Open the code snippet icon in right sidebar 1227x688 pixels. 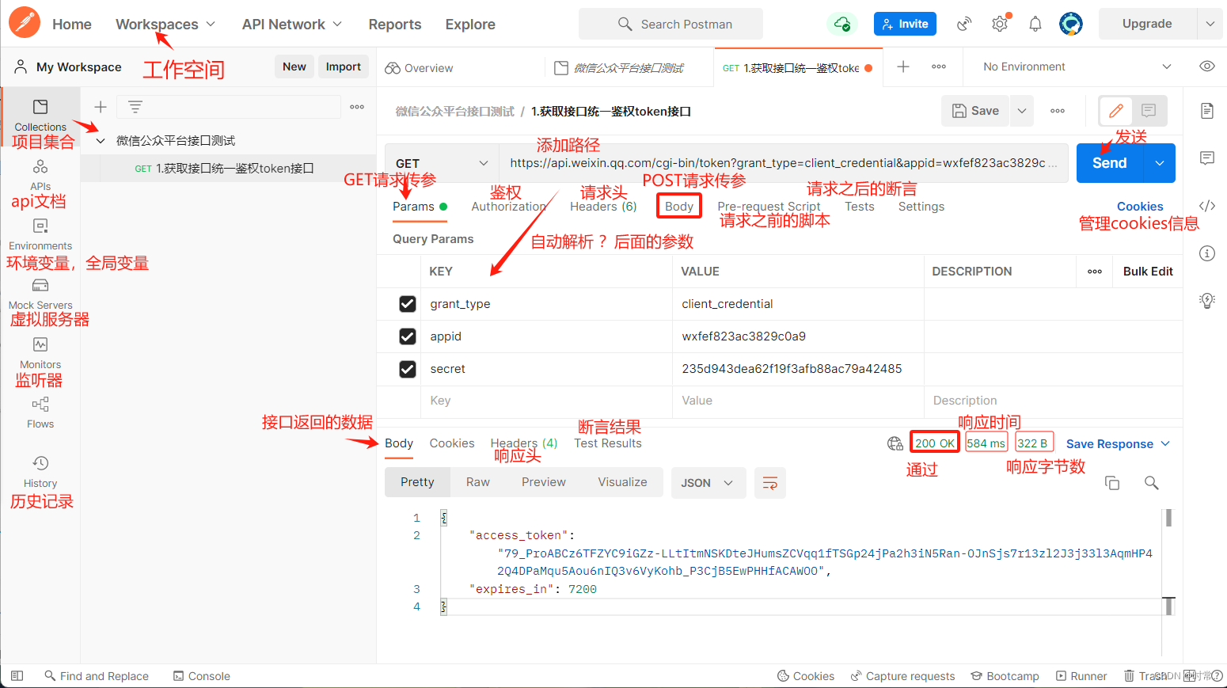coord(1207,206)
